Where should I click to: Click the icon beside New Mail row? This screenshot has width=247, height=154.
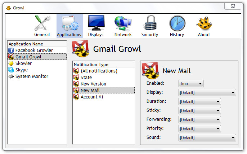pos(76,91)
